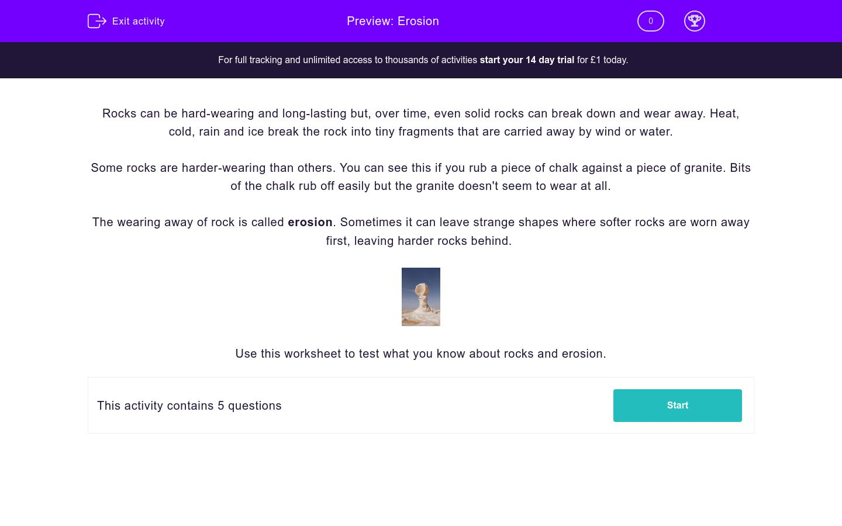Click the trophy icon at top right

click(695, 21)
